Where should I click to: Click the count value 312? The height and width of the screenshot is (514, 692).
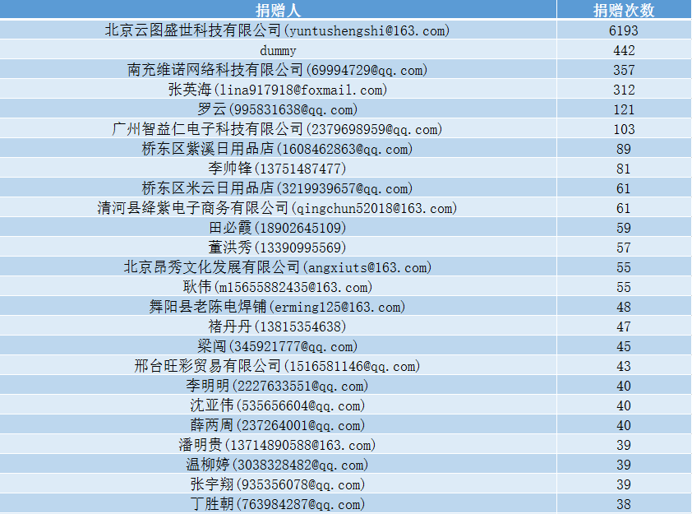tap(624, 90)
